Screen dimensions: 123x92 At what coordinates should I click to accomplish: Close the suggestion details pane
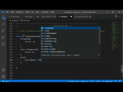pyautogui.click(x=99, y=55)
